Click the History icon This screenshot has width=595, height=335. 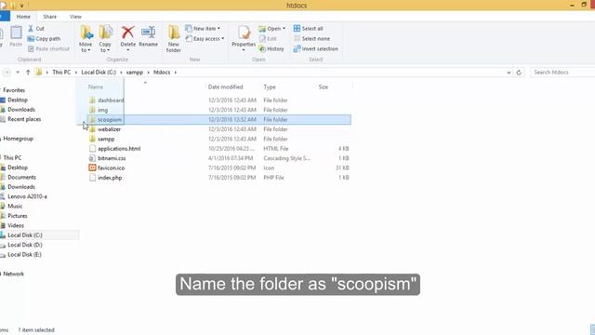coord(262,48)
